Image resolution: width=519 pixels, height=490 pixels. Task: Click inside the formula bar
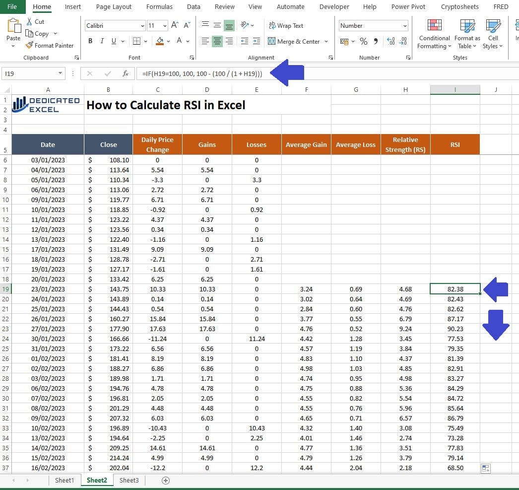coord(327,73)
